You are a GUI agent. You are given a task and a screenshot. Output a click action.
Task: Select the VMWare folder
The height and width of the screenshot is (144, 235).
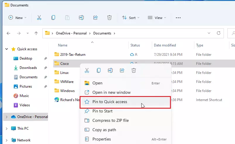pos(67,82)
